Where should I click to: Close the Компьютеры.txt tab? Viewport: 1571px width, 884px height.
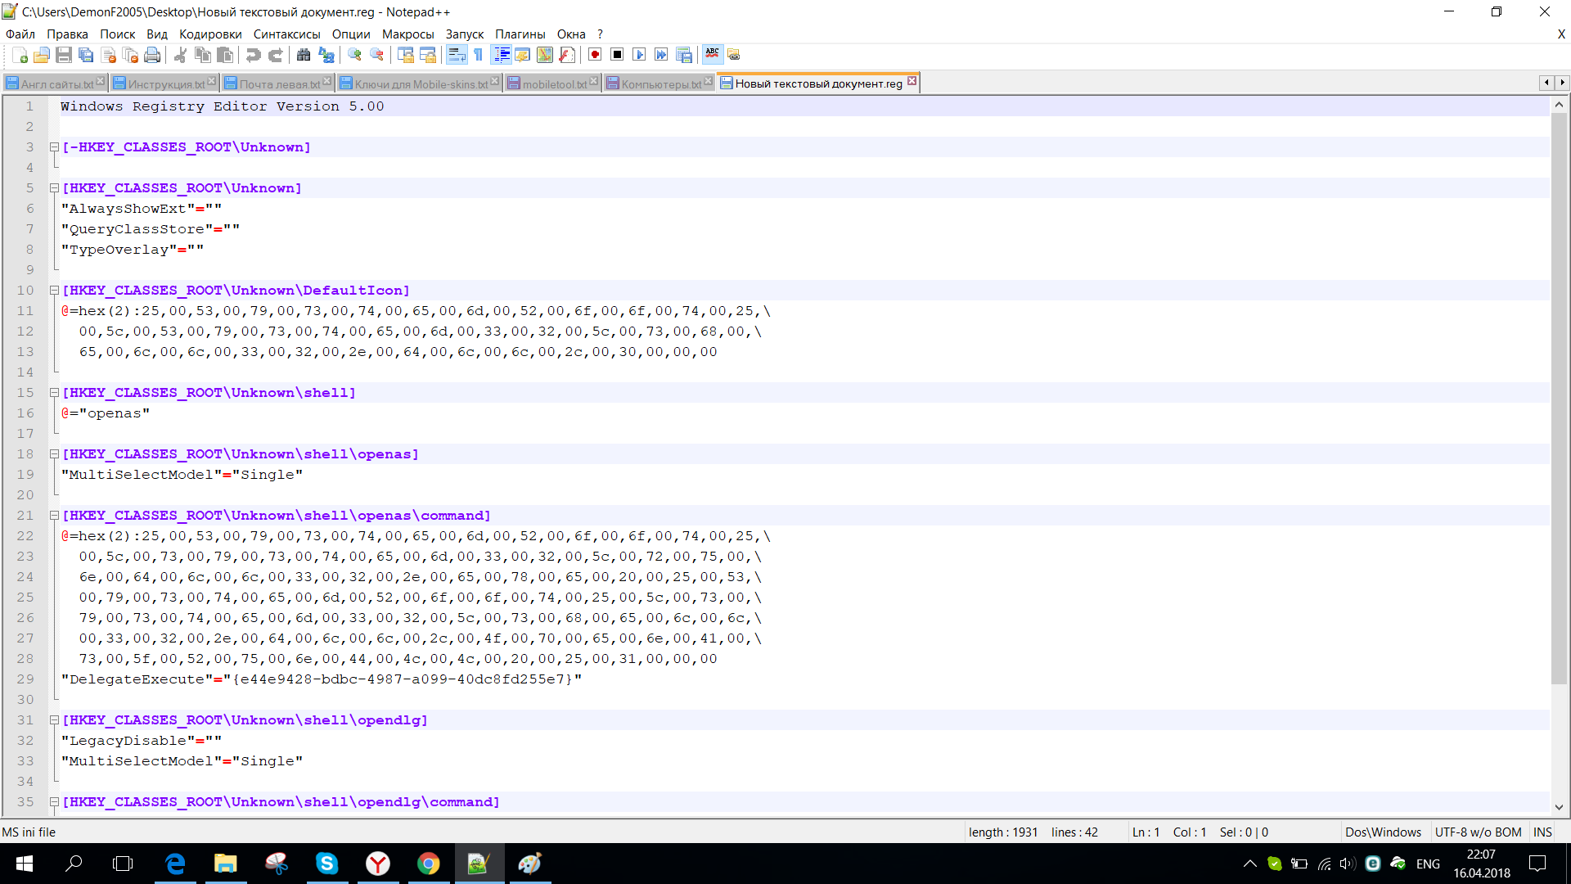tap(709, 81)
